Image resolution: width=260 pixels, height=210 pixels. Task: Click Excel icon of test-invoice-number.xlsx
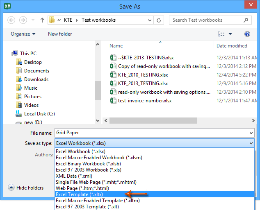[113, 101]
